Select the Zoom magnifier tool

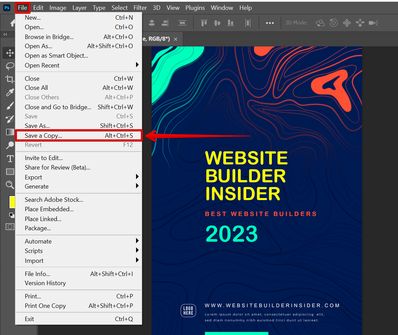(x=10, y=185)
